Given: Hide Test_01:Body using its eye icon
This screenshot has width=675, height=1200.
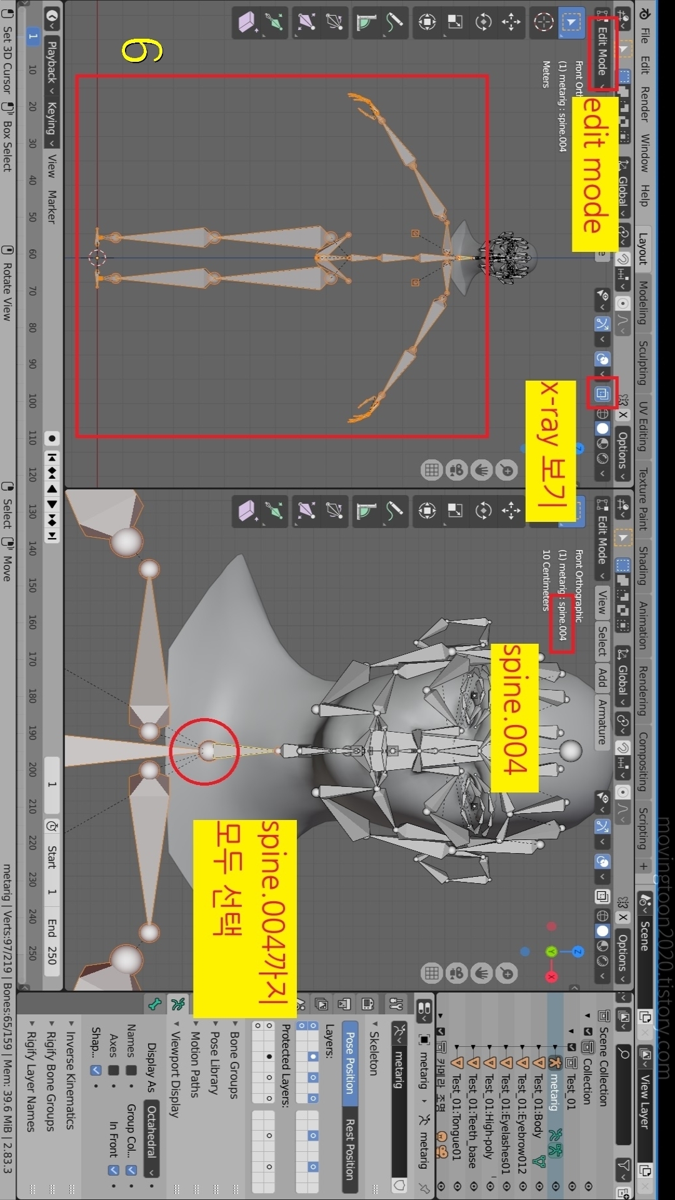Looking at the screenshot, I should [539, 1186].
